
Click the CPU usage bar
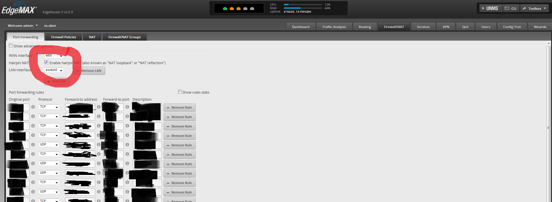click(303, 5)
